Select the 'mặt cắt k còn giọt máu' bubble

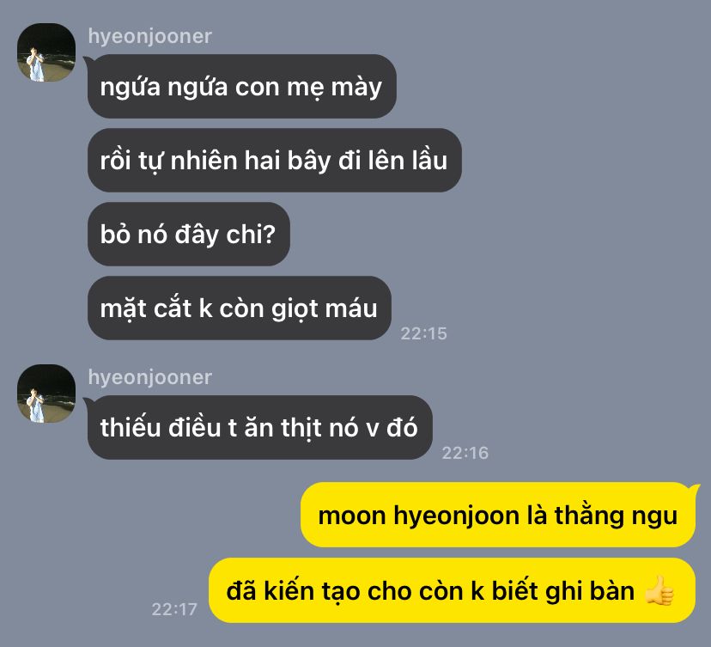coord(240,308)
